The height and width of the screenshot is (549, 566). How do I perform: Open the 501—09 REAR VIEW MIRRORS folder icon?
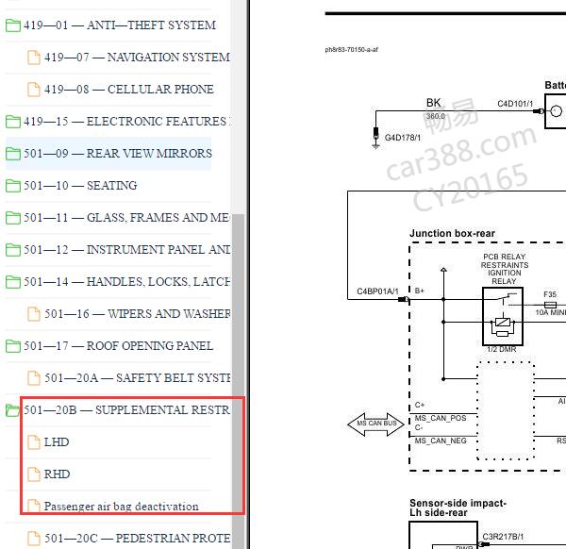(x=13, y=154)
